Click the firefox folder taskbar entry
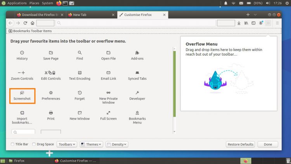The width and height of the screenshot is (291, 164). pyautogui.click(x=17, y=161)
